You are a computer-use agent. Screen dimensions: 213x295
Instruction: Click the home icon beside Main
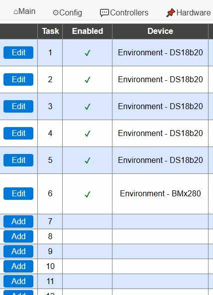click(x=16, y=12)
